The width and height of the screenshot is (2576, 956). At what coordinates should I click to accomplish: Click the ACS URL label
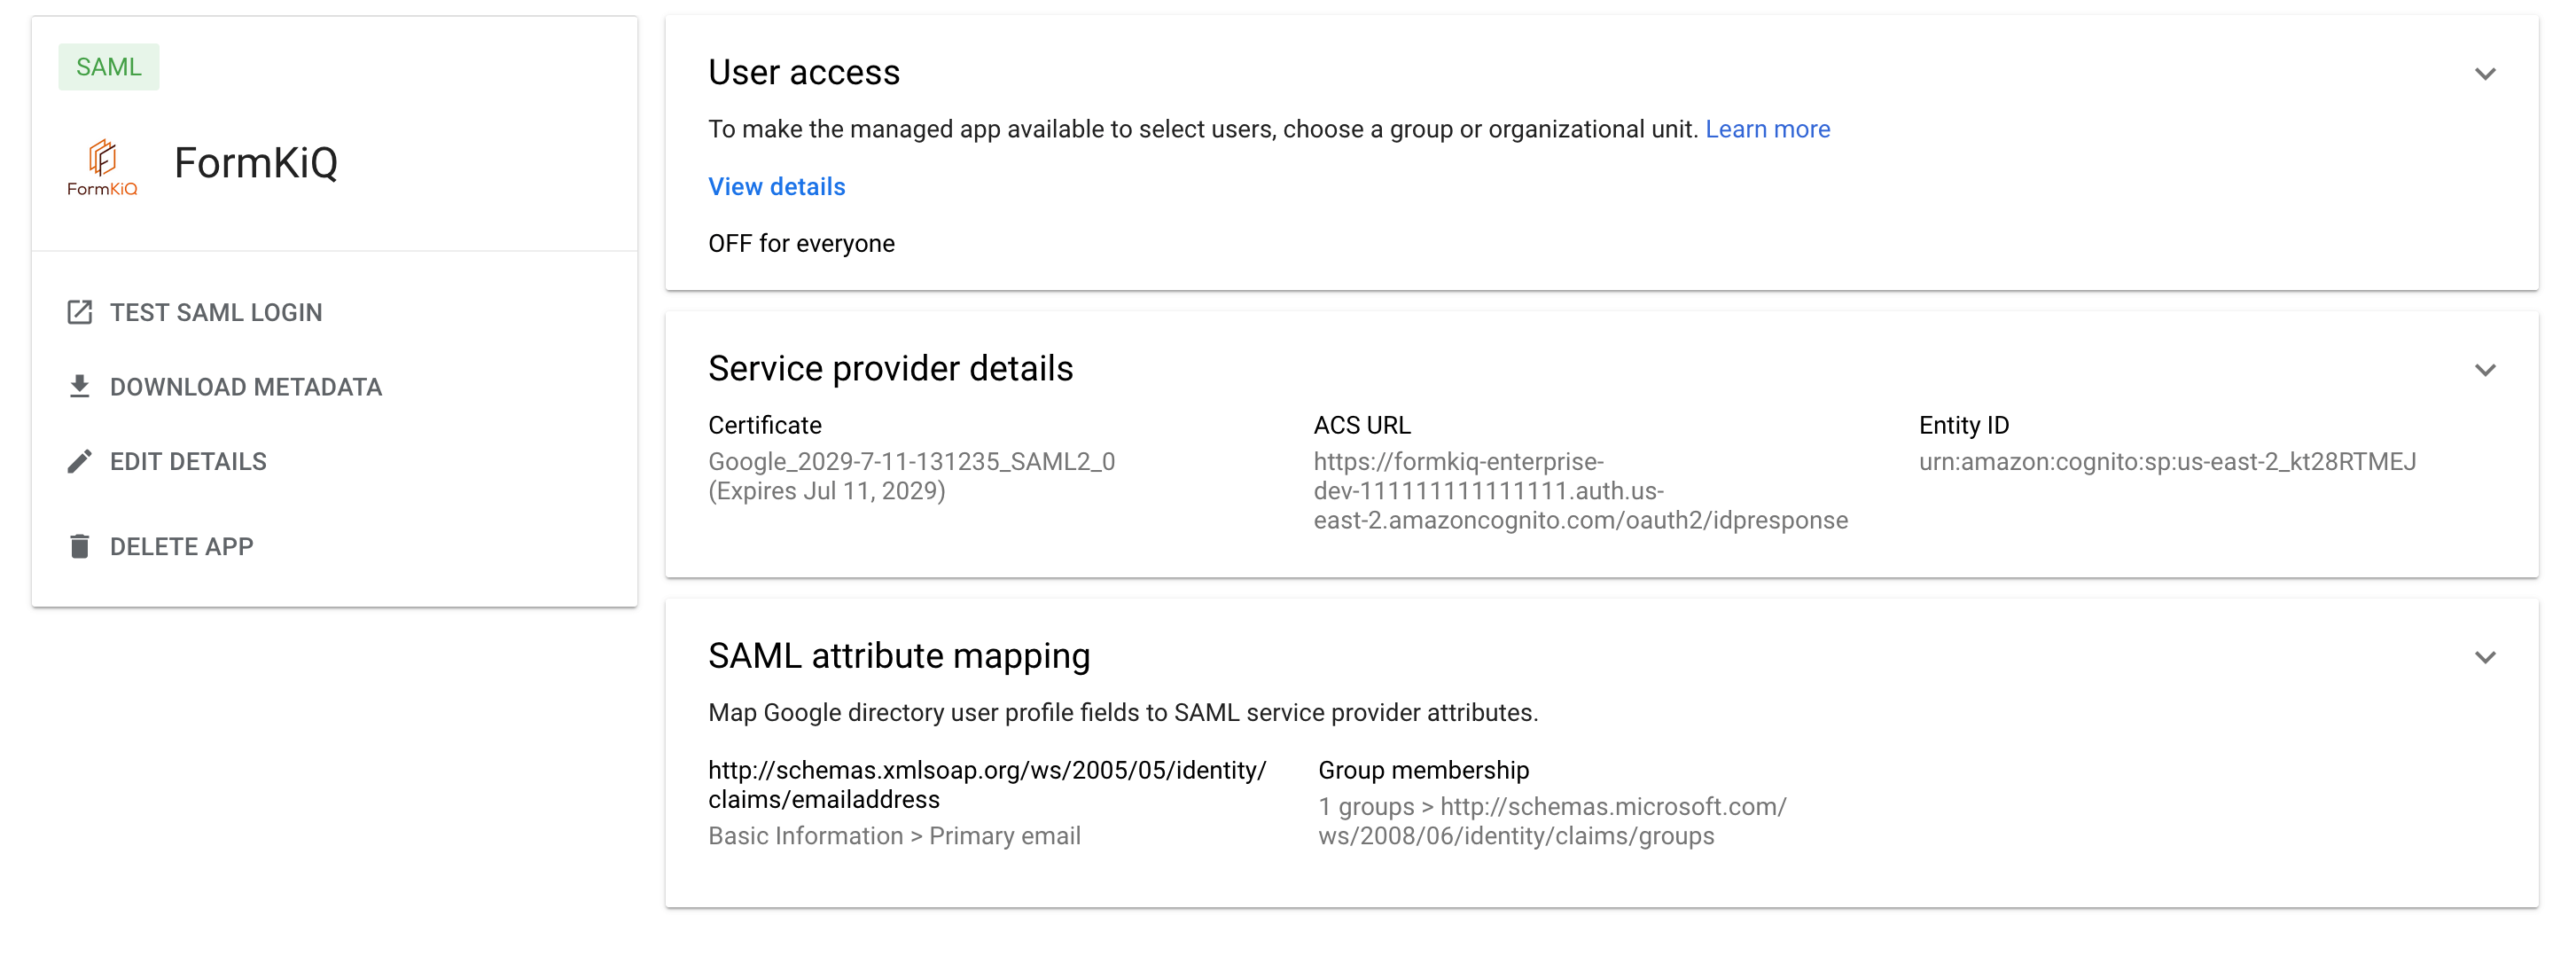coord(1362,425)
